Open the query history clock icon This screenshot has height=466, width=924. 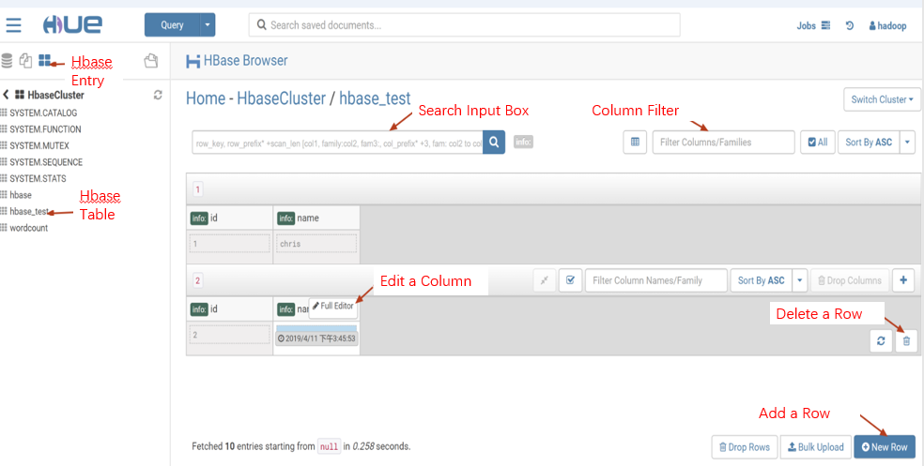pos(850,25)
